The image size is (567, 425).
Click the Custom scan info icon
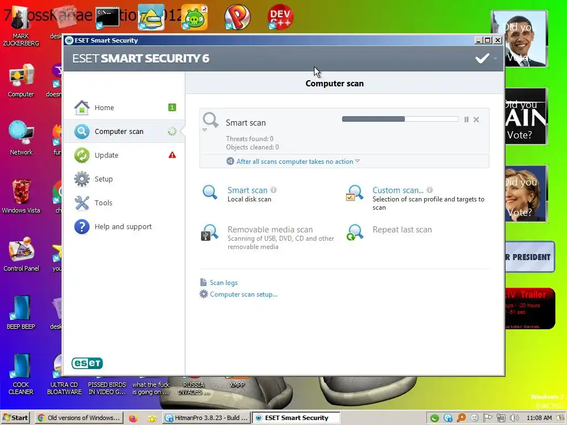pyautogui.click(x=430, y=190)
